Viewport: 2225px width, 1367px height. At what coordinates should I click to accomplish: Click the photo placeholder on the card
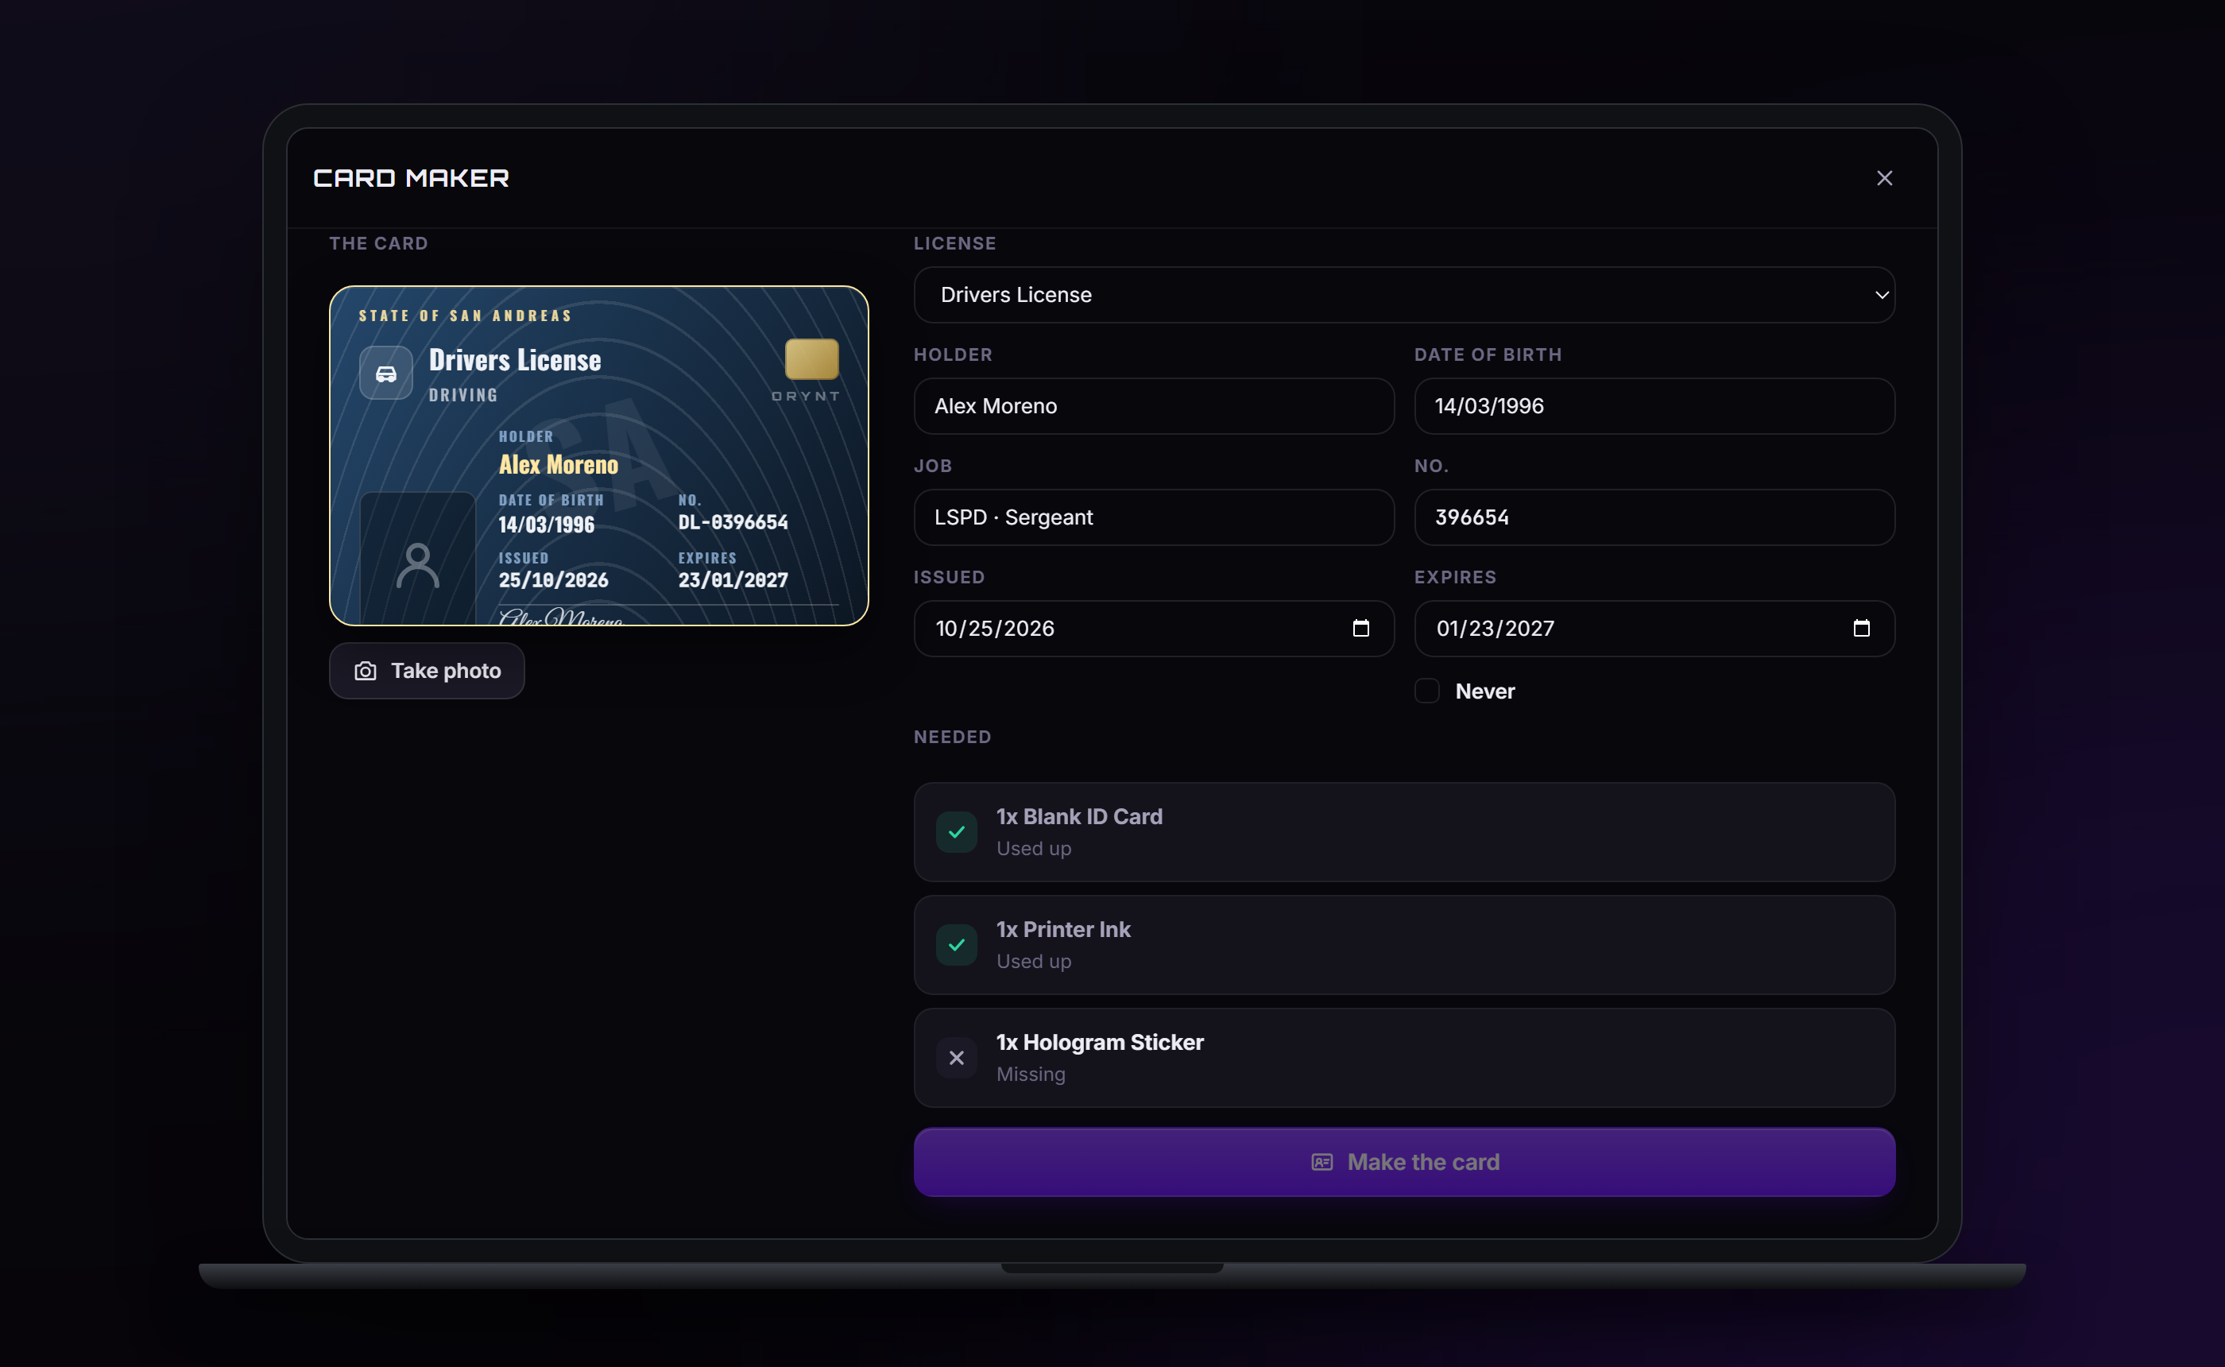point(417,559)
